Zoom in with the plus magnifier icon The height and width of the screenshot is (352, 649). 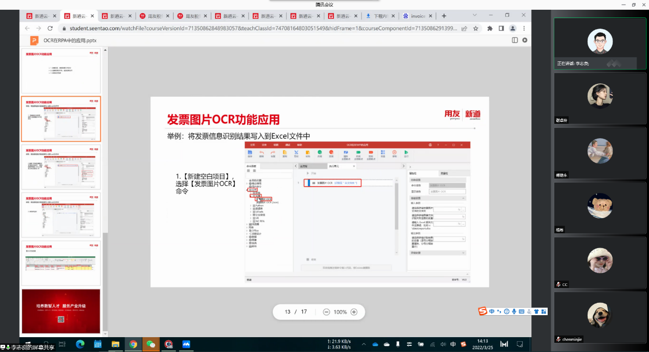click(x=354, y=312)
